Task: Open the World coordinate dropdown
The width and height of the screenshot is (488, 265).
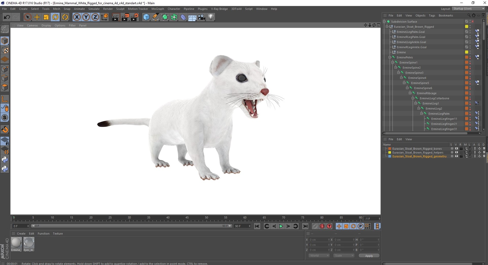Action: 319,256
